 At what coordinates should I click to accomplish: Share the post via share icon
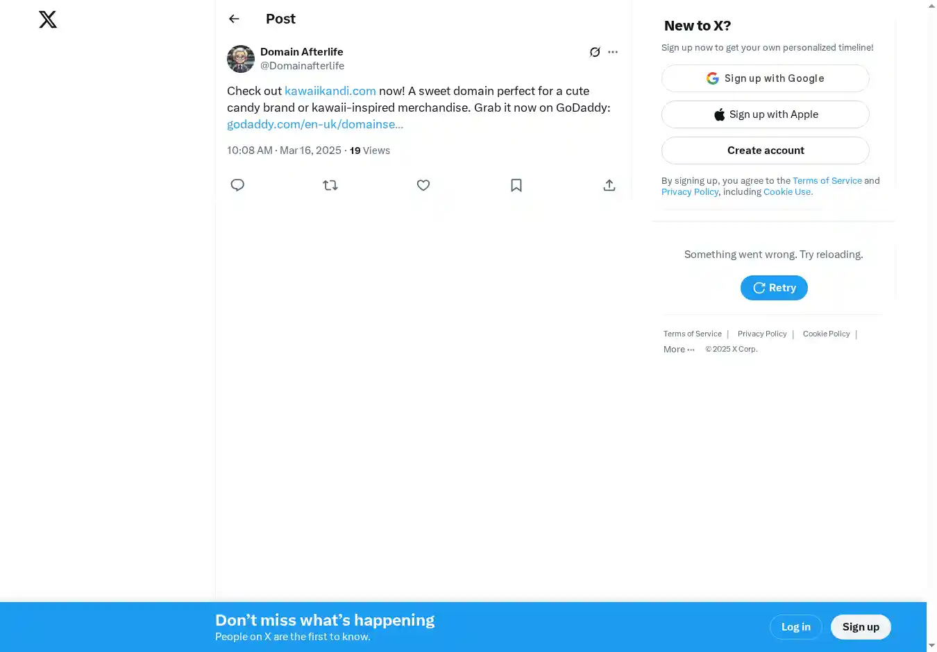(609, 185)
